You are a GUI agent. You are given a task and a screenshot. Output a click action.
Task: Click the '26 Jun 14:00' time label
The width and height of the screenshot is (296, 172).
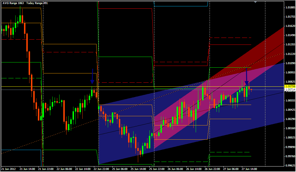[194, 169]
